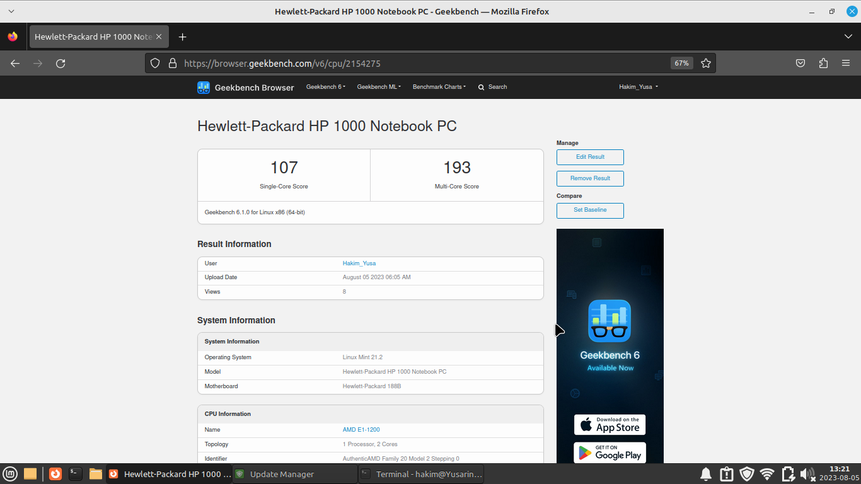The image size is (861, 484).
Task: Open the battery power tray icon
Action: [788, 474]
